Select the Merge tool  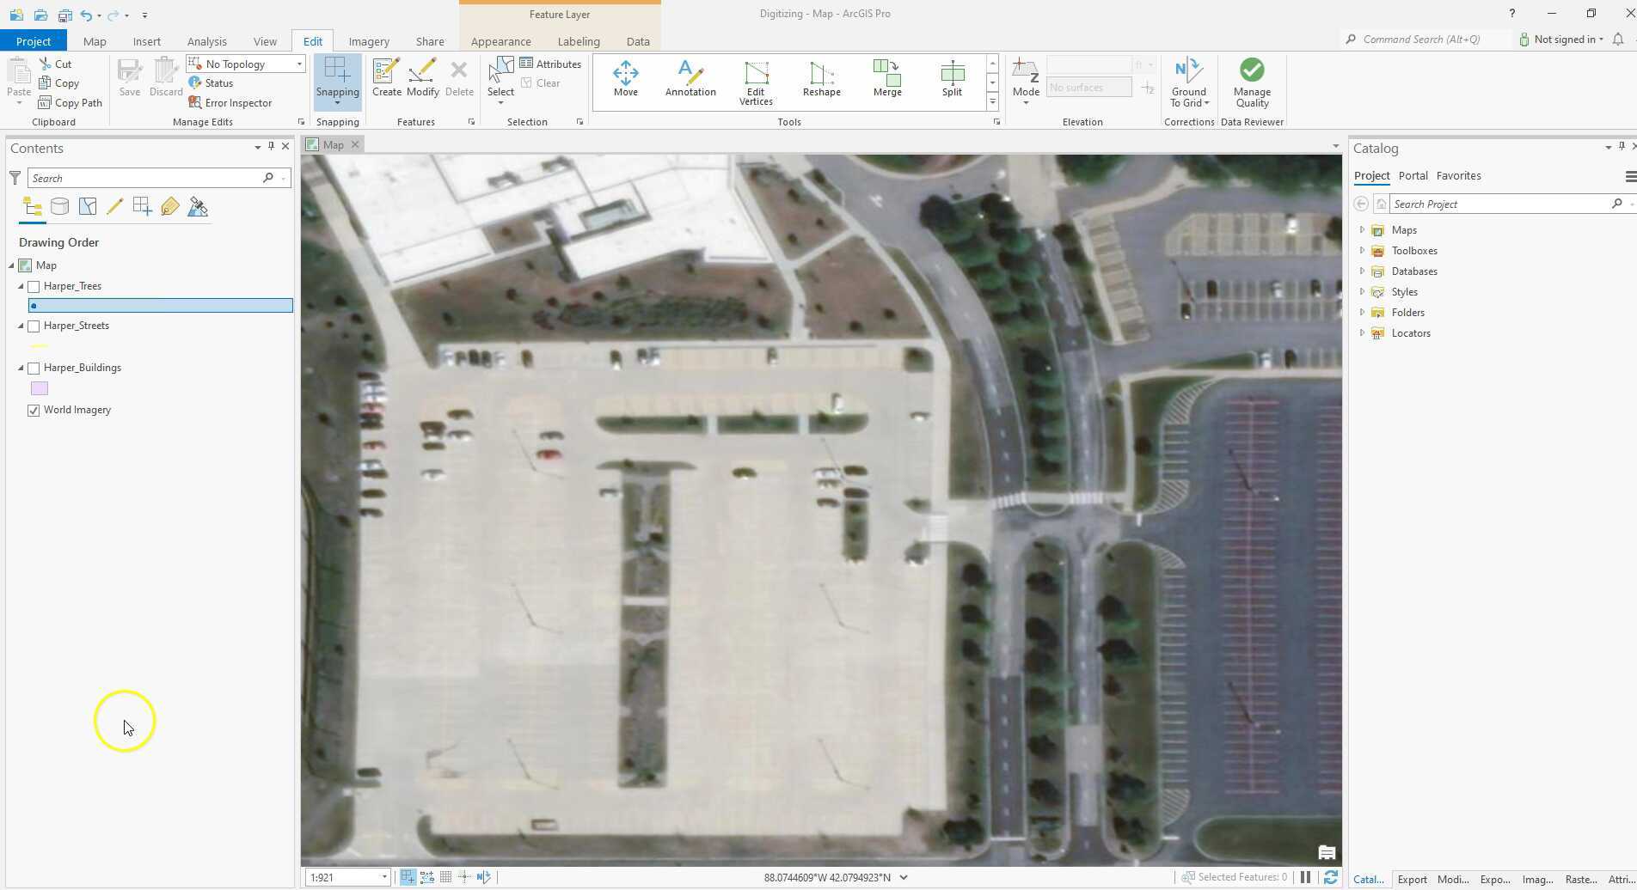point(886,78)
